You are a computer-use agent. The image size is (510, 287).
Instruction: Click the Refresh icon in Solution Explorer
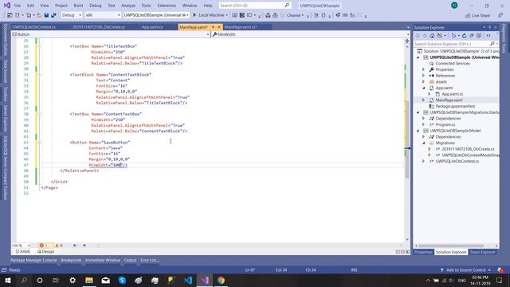click(464, 35)
